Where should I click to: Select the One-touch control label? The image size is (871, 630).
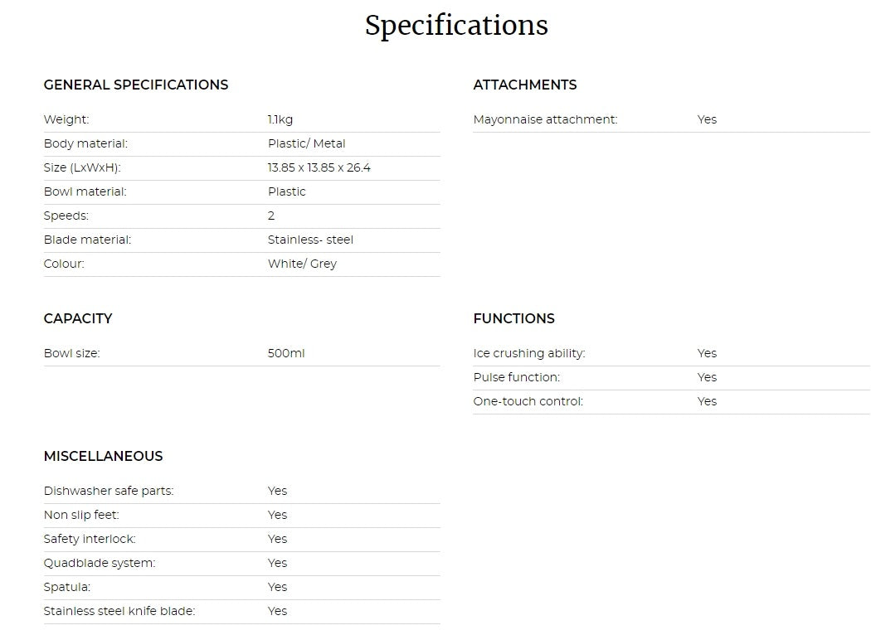[528, 401]
